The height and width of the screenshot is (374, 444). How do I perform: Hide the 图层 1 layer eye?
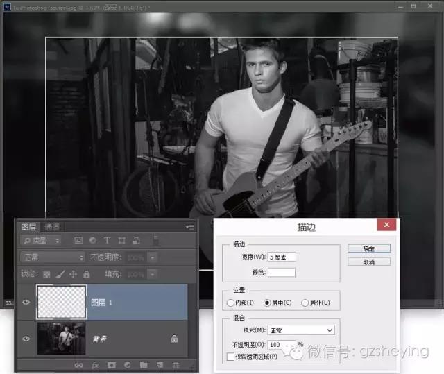26,303
